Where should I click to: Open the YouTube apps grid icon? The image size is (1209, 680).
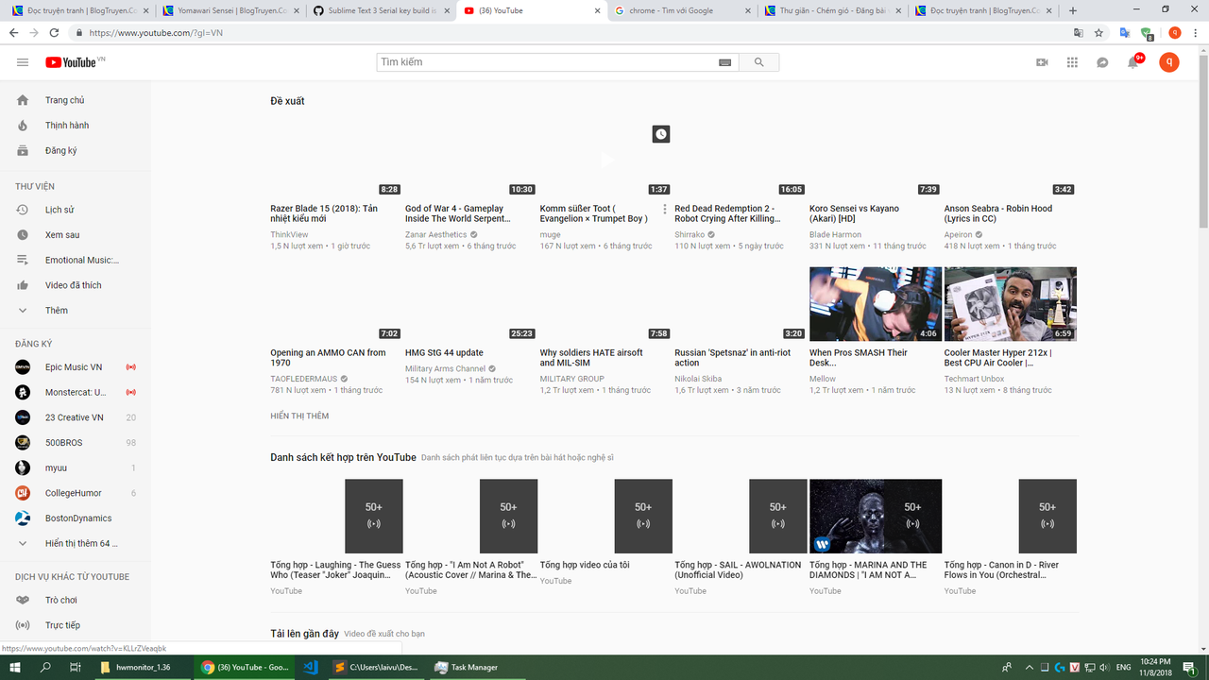[1072, 62]
